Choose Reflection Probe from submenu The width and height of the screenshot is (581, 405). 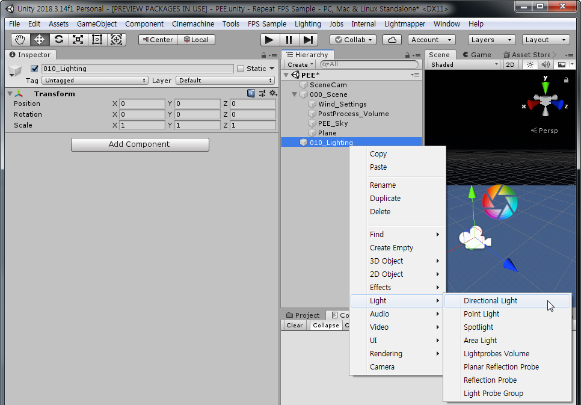pos(507,380)
